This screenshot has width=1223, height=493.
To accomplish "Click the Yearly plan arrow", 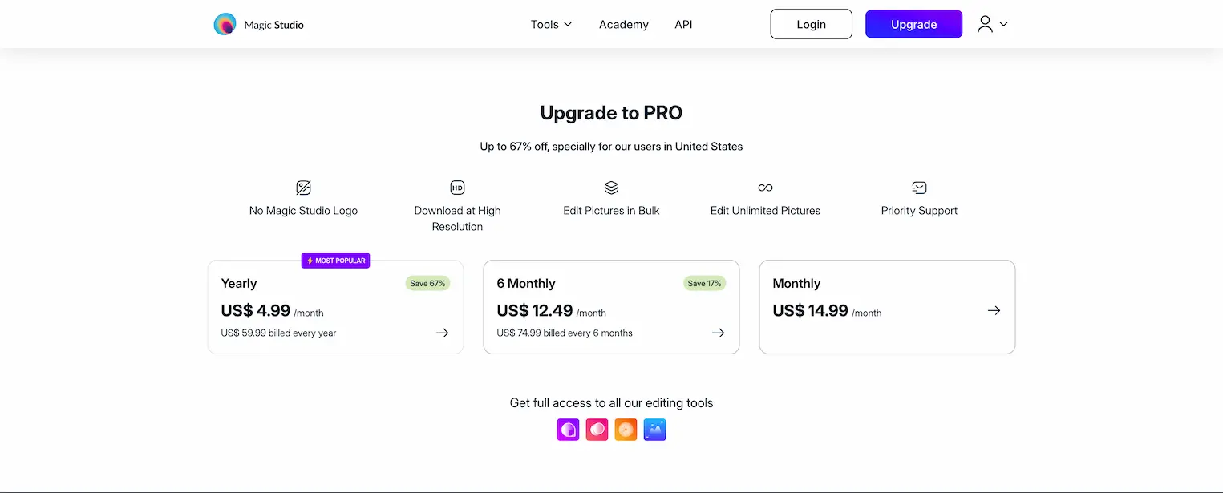I will coord(442,333).
